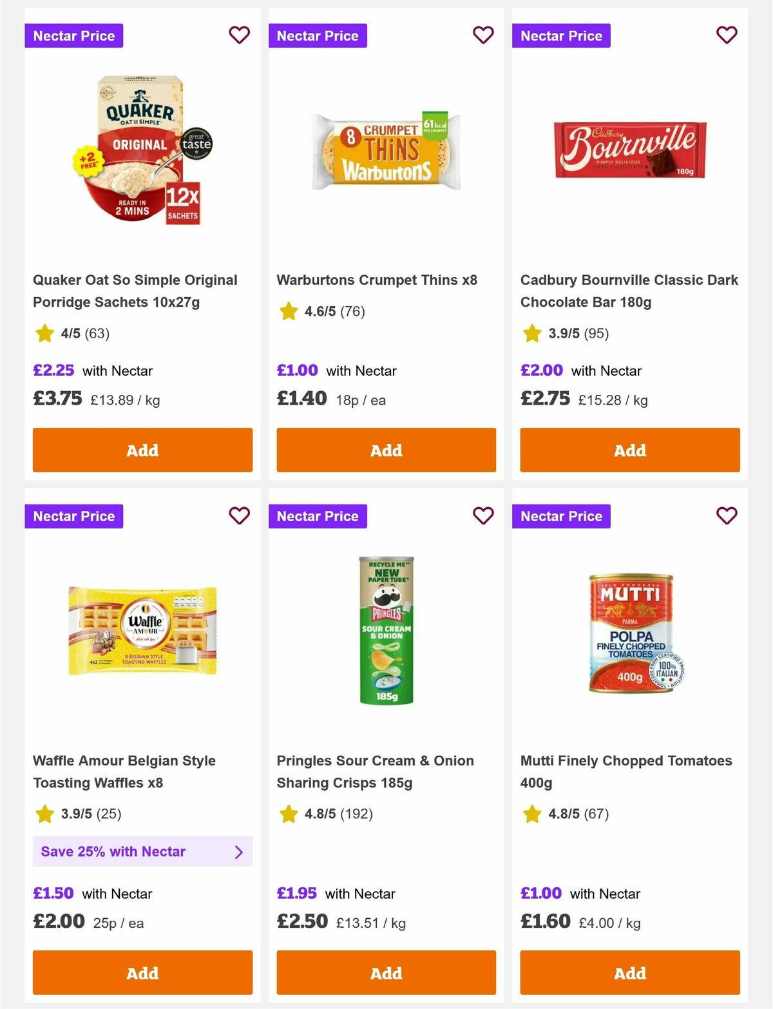Select the Nectar Price label on Pringles card
Viewport: 773px width, 1009px height.
318,515
